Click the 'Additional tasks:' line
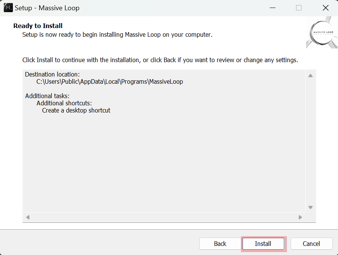The image size is (338, 255). coord(47,96)
